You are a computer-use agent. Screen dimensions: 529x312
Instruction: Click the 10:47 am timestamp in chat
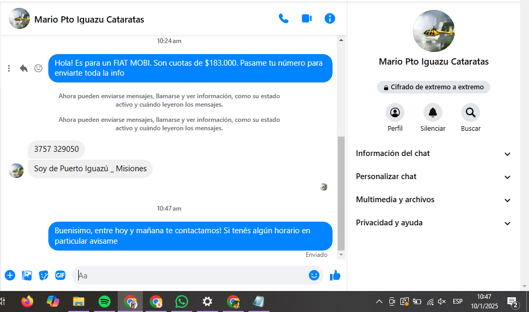(x=169, y=209)
